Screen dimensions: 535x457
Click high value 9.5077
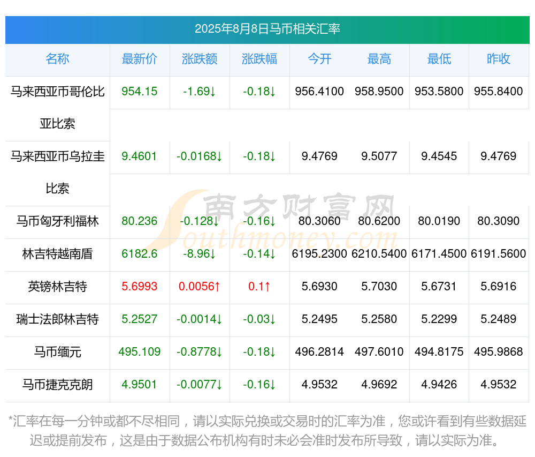coord(379,156)
